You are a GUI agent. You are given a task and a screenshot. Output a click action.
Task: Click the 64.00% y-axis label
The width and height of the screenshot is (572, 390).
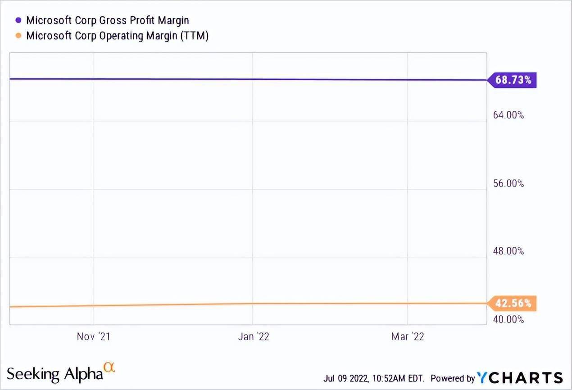click(x=508, y=115)
